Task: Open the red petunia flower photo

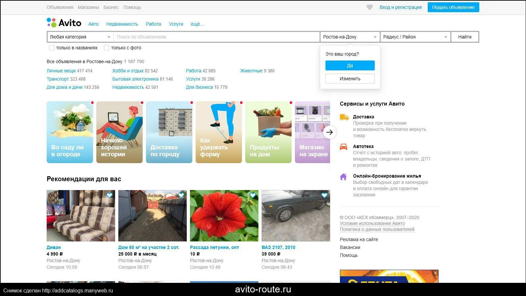Action: click(x=224, y=216)
